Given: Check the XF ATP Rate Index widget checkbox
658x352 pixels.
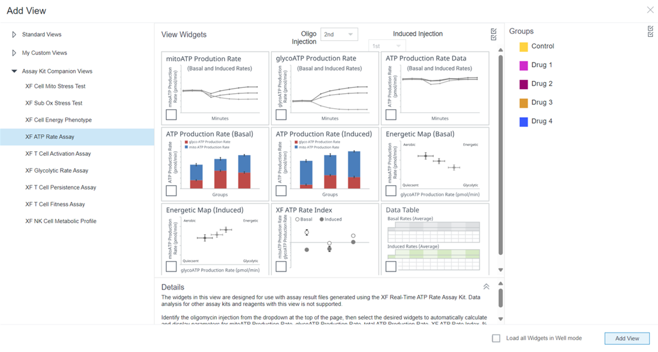Looking at the screenshot, I should tap(281, 266).
